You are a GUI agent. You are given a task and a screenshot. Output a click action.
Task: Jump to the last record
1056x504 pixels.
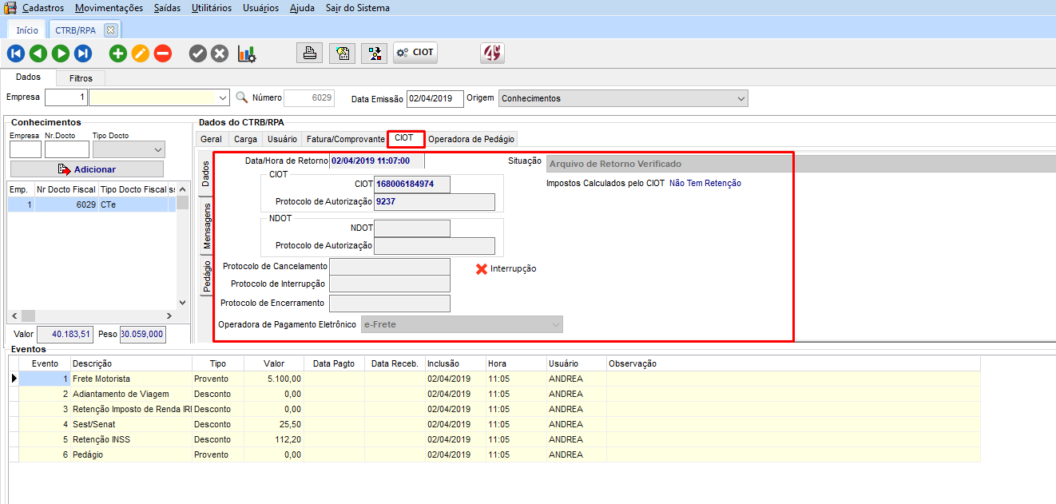coord(83,54)
